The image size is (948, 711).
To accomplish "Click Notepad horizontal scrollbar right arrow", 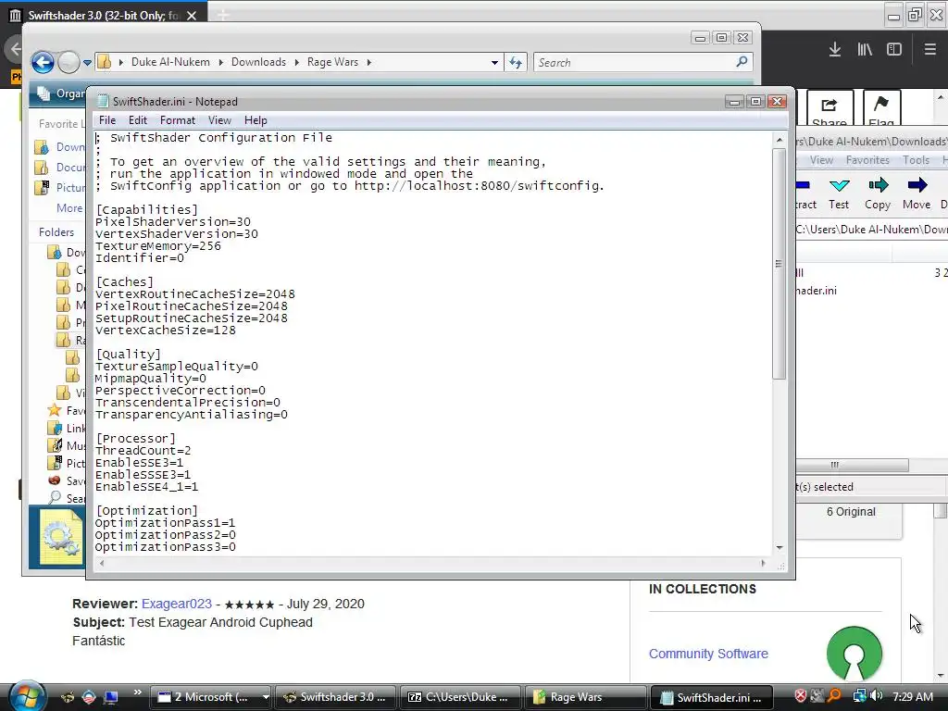I will pos(763,564).
